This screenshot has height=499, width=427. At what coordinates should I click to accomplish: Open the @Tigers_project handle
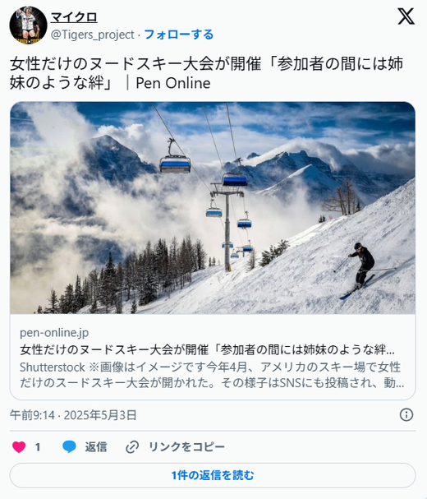93,35
